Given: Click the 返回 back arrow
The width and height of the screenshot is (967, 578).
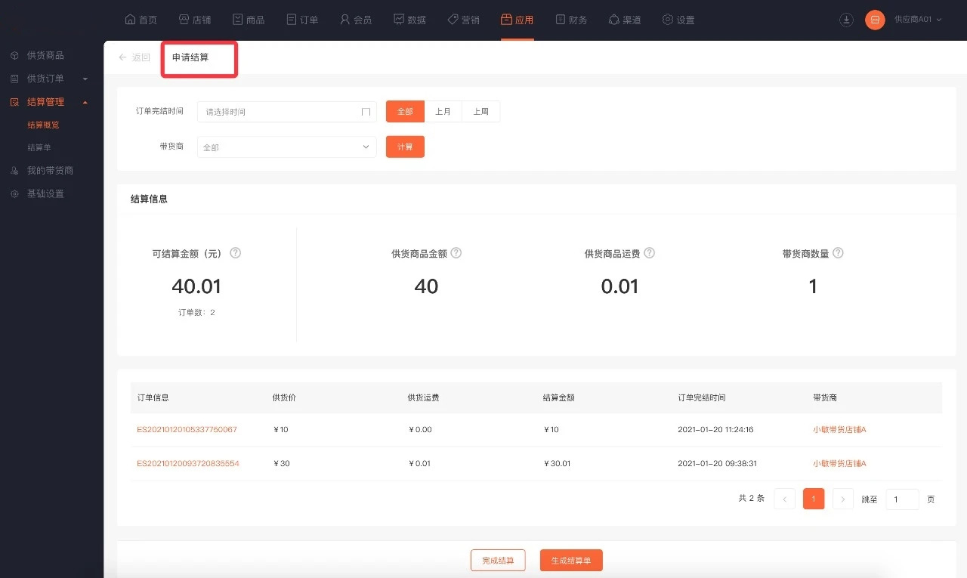Looking at the screenshot, I should click(122, 57).
